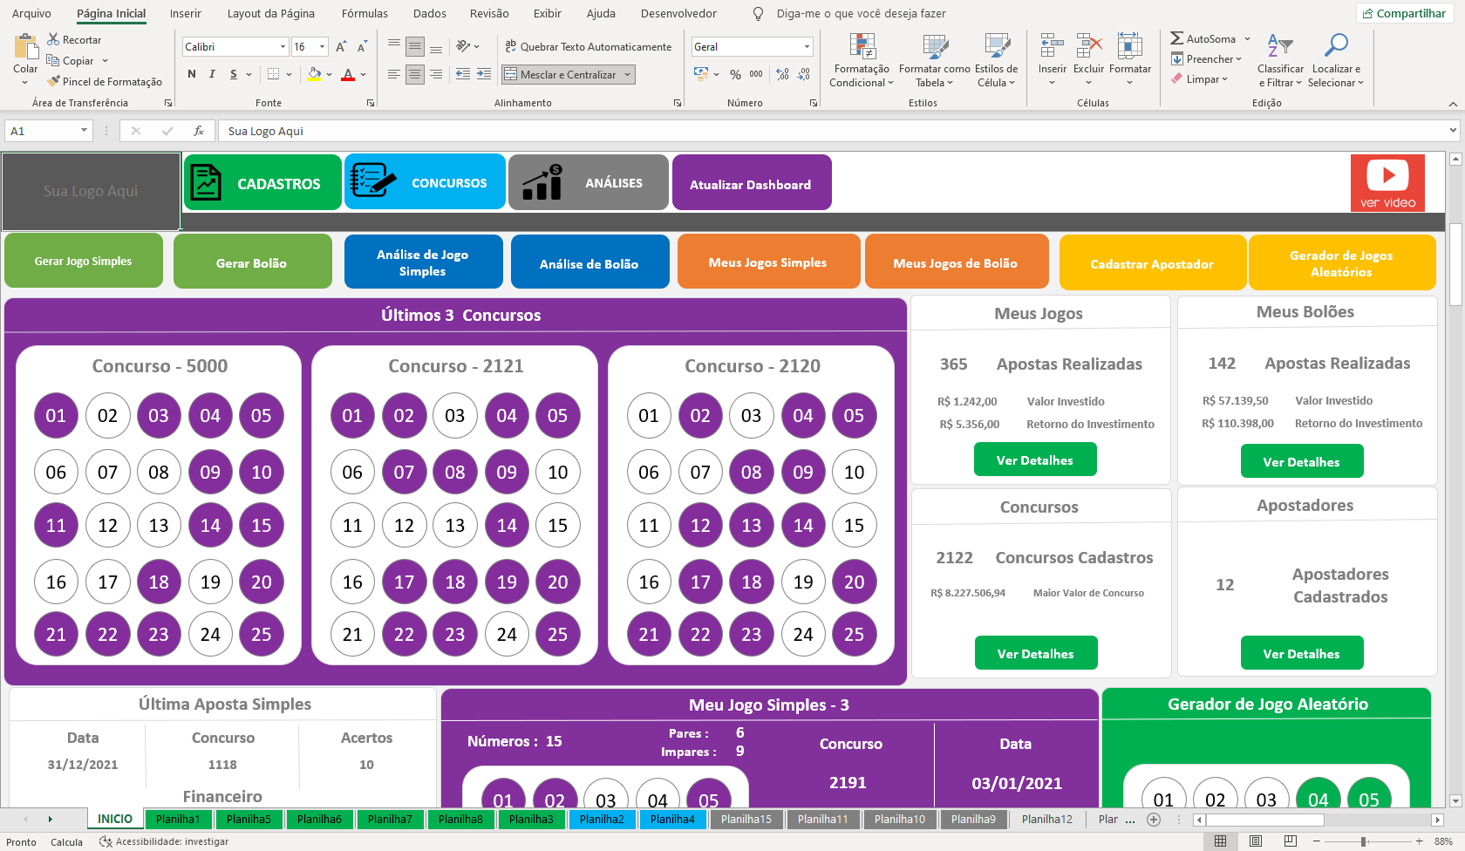Switch to page layout view icon
Image resolution: width=1465 pixels, height=851 pixels.
tap(1256, 841)
